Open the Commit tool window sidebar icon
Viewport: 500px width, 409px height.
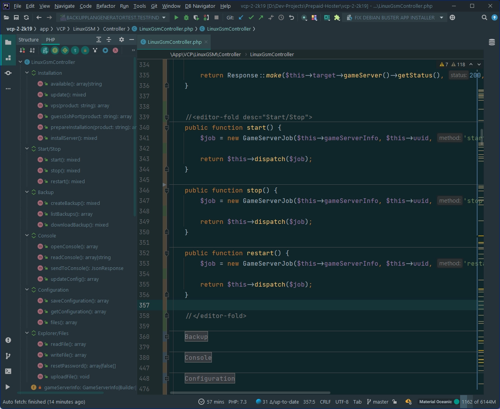click(8, 73)
